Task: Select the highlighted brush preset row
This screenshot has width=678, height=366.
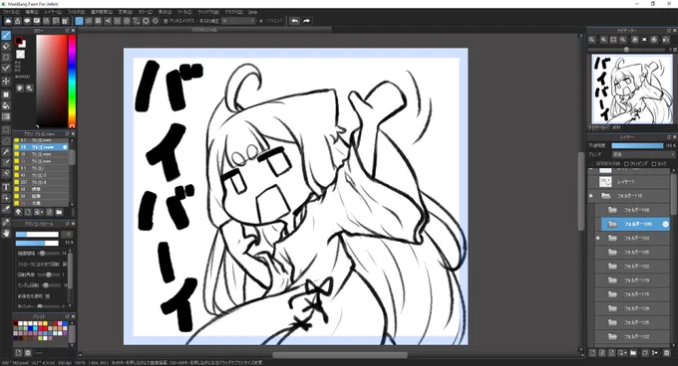Action: pos(41,147)
